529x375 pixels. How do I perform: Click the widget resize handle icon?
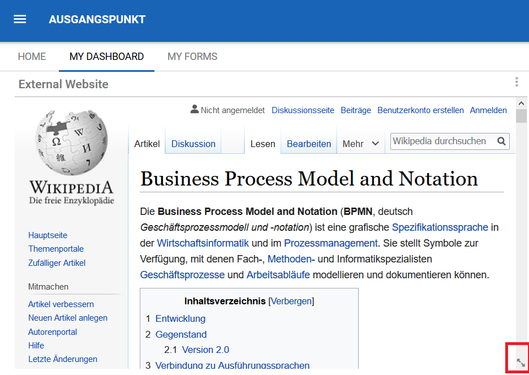(521, 363)
